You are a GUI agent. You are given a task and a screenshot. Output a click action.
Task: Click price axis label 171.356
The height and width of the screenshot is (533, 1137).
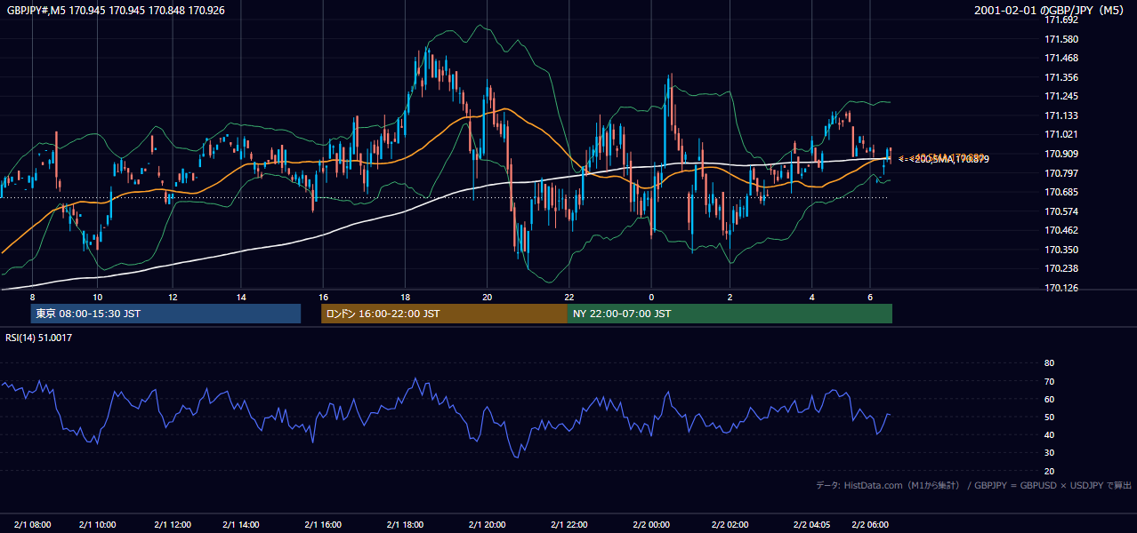click(1060, 77)
